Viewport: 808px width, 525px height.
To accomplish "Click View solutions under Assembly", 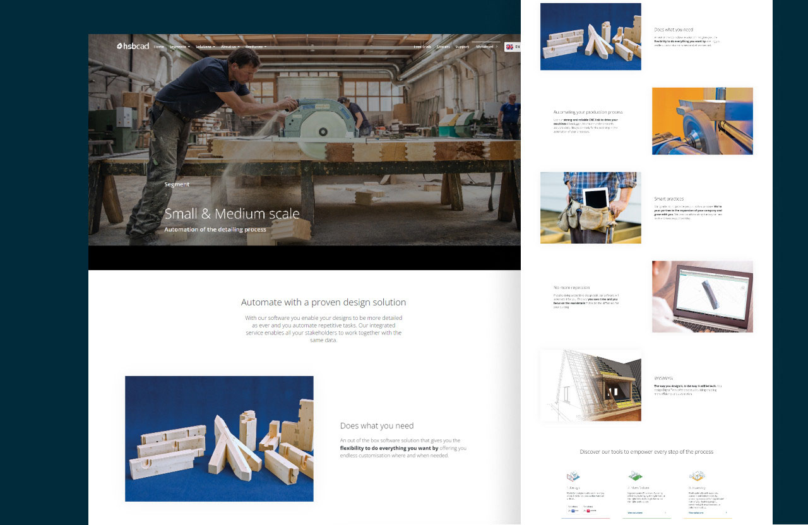I will pyautogui.click(x=698, y=512).
